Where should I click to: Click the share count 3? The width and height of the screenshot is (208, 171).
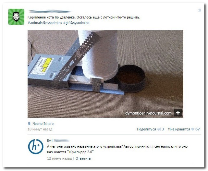163,129
